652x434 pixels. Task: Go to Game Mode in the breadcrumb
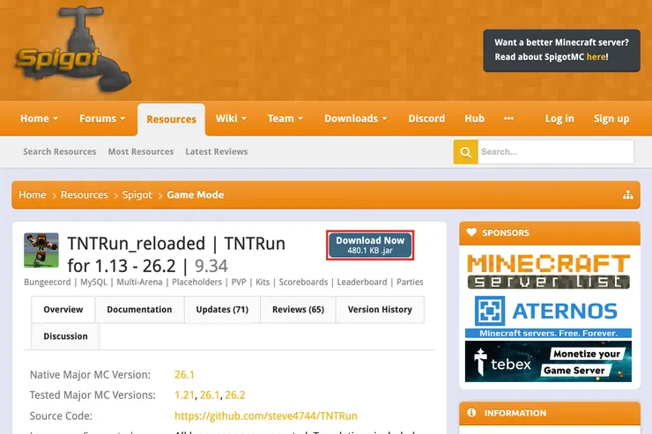pyautogui.click(x=196, y=195)
